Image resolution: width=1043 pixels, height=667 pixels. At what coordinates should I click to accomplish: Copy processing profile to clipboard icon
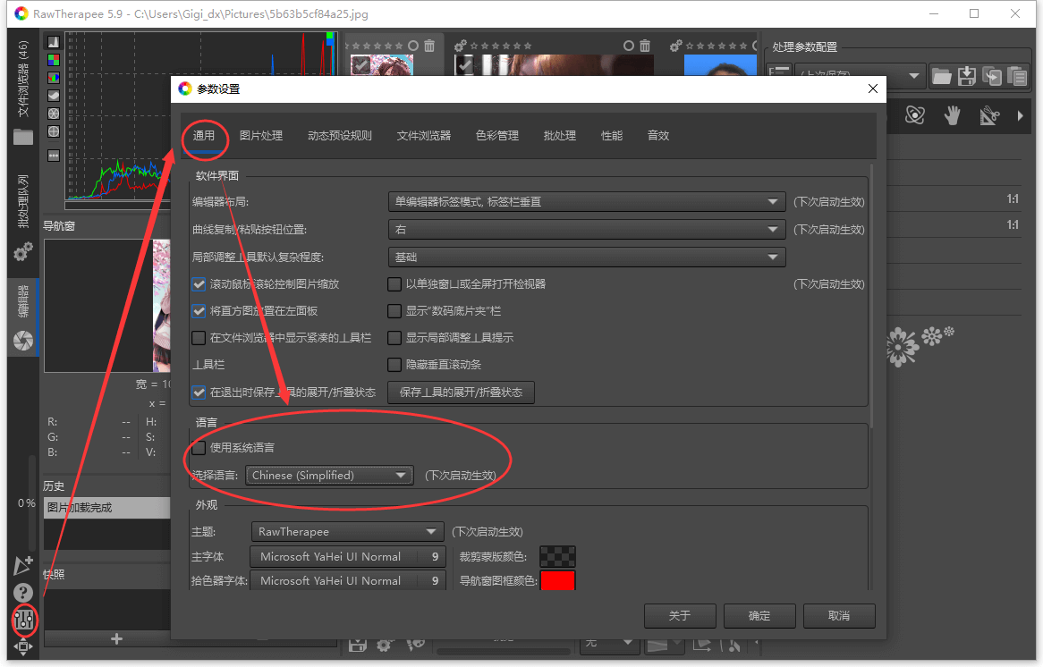[x=992, y=77]
